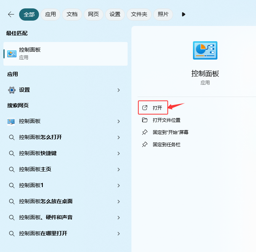Viewport: 256px width, 252px height.
Task: Show more filters with the play arrow
Action: tap(183, 15)
